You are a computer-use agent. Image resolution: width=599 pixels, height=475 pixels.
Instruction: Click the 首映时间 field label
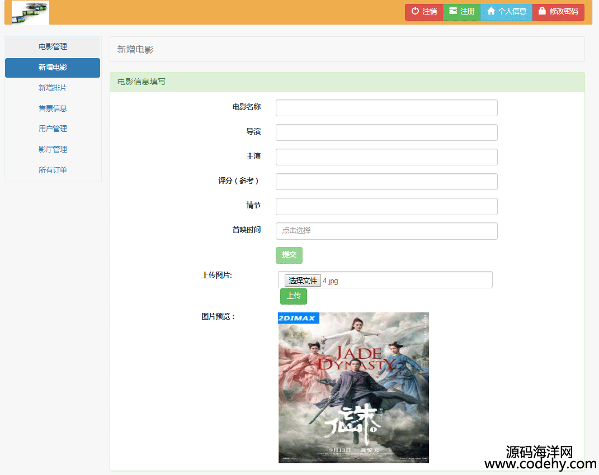(x=247, y=230)
